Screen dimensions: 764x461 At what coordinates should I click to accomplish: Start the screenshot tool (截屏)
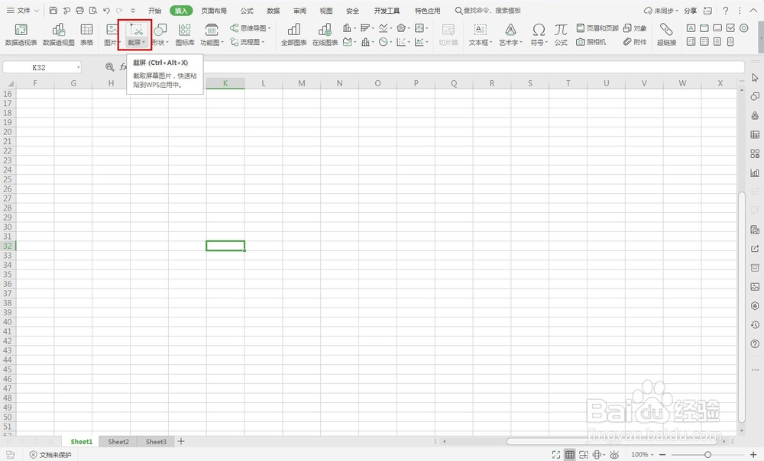pos(137,34)
